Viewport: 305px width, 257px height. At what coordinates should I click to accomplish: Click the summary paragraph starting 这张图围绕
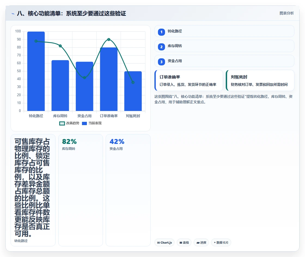coord(224,99)
